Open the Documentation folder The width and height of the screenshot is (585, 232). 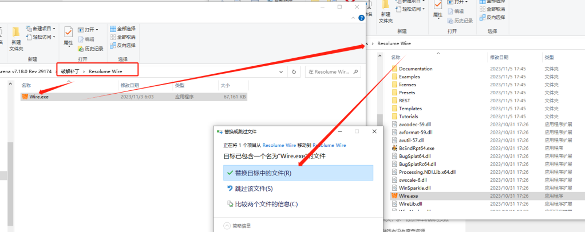tap(416, 69)
